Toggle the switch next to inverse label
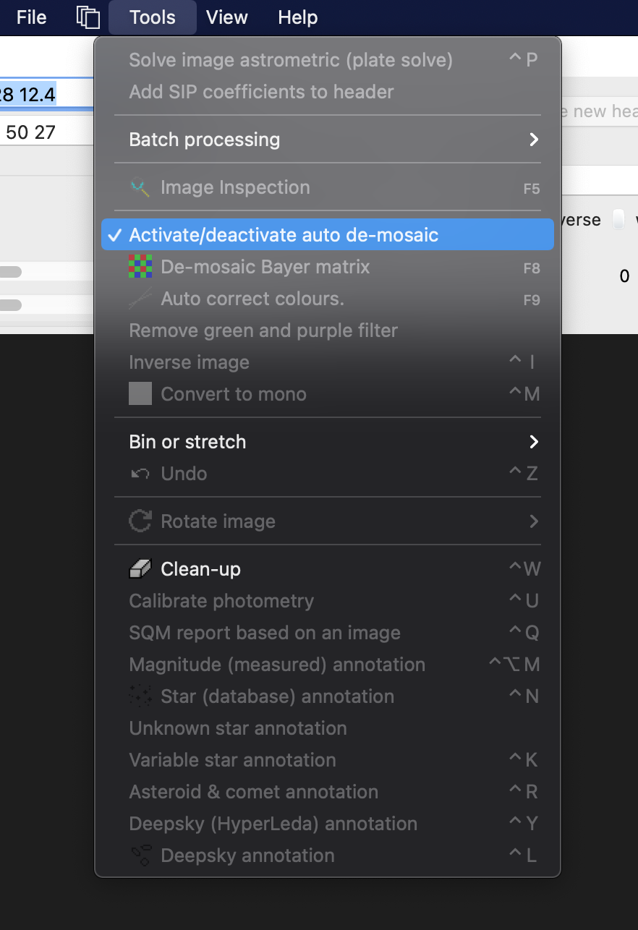638x930 pixels. point(618,220)
